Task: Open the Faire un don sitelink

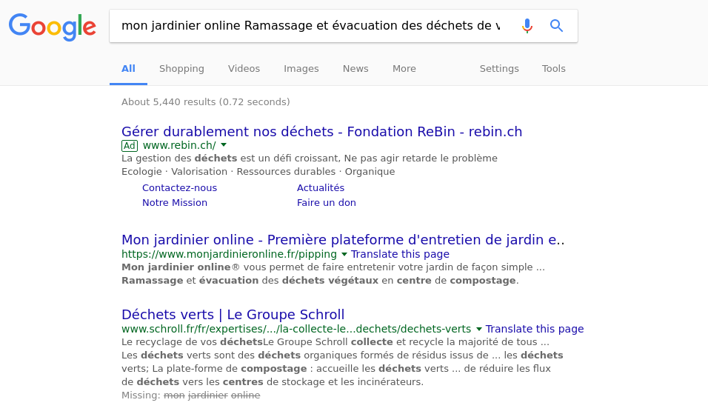Action: coord(327,203)
